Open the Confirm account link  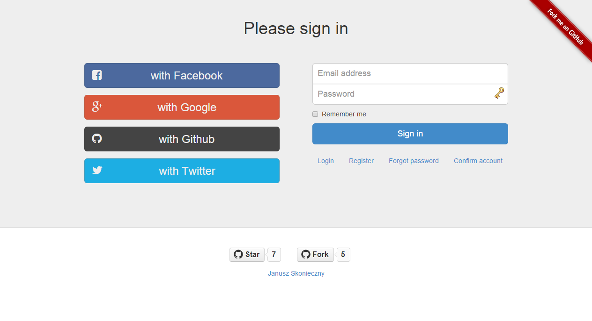[478, 161]
